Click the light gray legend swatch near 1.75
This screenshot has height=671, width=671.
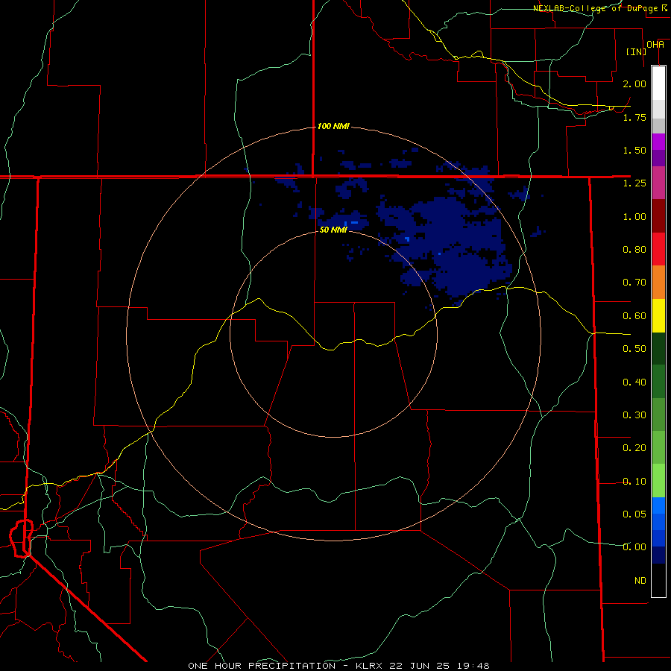(658, 108)
